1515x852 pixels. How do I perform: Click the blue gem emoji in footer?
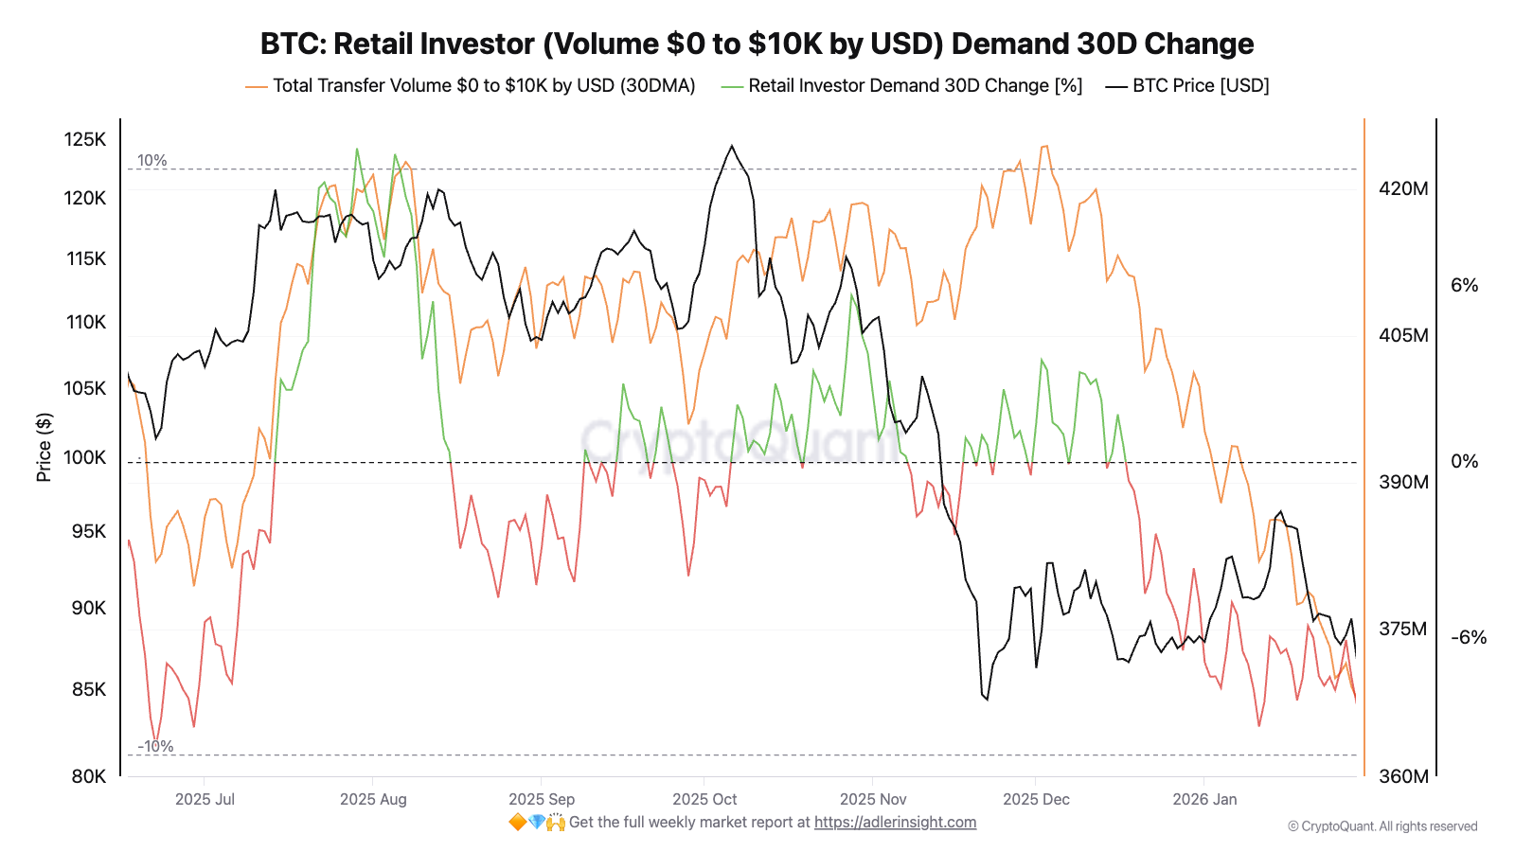pyautogui.click(x=537, y=822)
